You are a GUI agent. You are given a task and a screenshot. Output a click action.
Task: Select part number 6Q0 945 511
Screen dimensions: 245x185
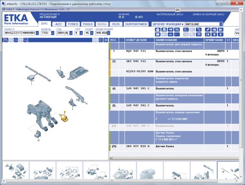point(136,51)
